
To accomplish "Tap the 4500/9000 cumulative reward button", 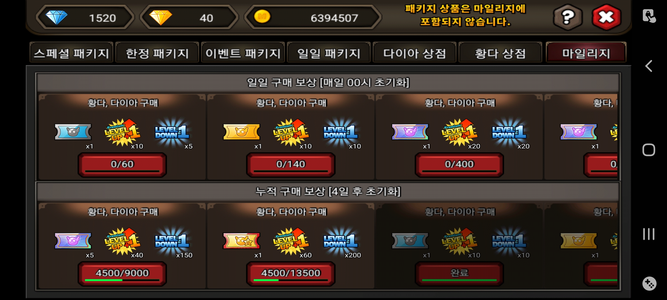I will pos(122,274).
